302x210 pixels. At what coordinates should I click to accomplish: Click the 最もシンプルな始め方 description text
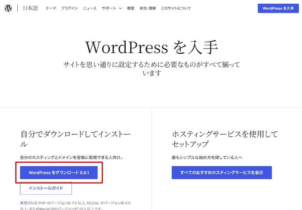[x=206, y=157]
